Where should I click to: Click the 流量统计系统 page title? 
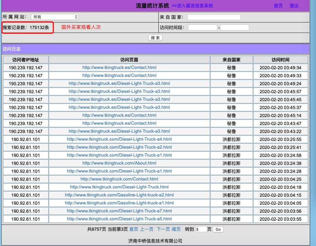152,6
